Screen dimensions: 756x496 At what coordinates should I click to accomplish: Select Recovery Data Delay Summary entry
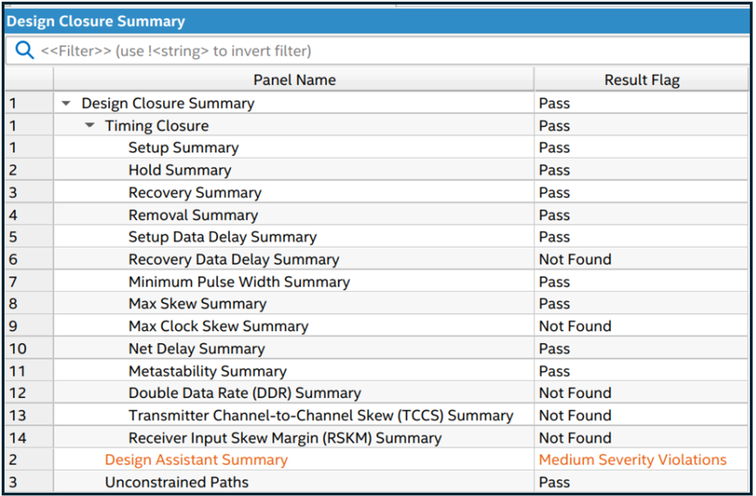point(233,259)
